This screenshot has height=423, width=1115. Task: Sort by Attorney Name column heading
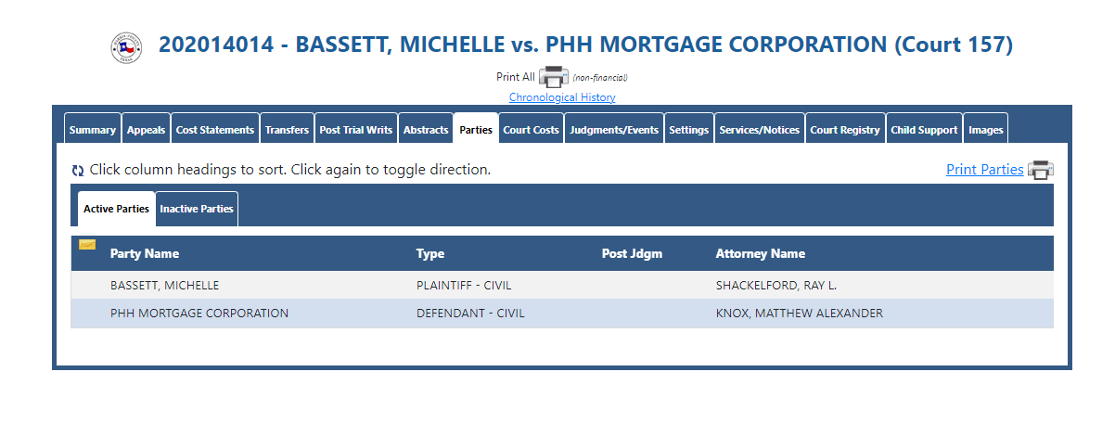point(761,253)
